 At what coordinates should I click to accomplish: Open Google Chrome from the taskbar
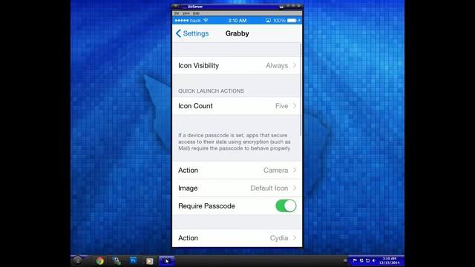pyautogui.click(x=99, y=260)
